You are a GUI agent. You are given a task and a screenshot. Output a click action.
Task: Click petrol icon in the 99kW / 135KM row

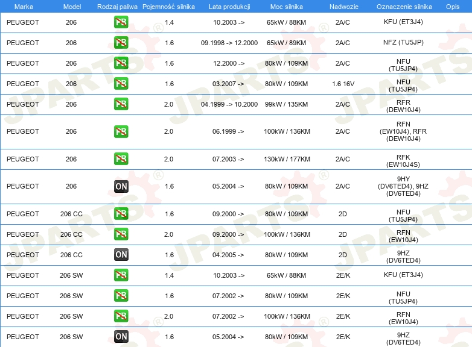coord(121,104)
